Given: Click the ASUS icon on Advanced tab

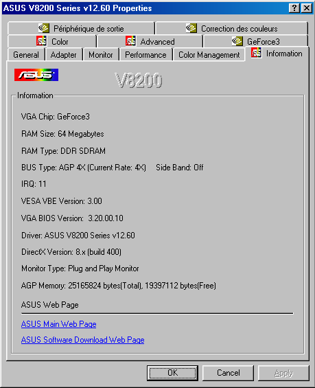Looking at the screenshot, I should click(x=130, y=41).
